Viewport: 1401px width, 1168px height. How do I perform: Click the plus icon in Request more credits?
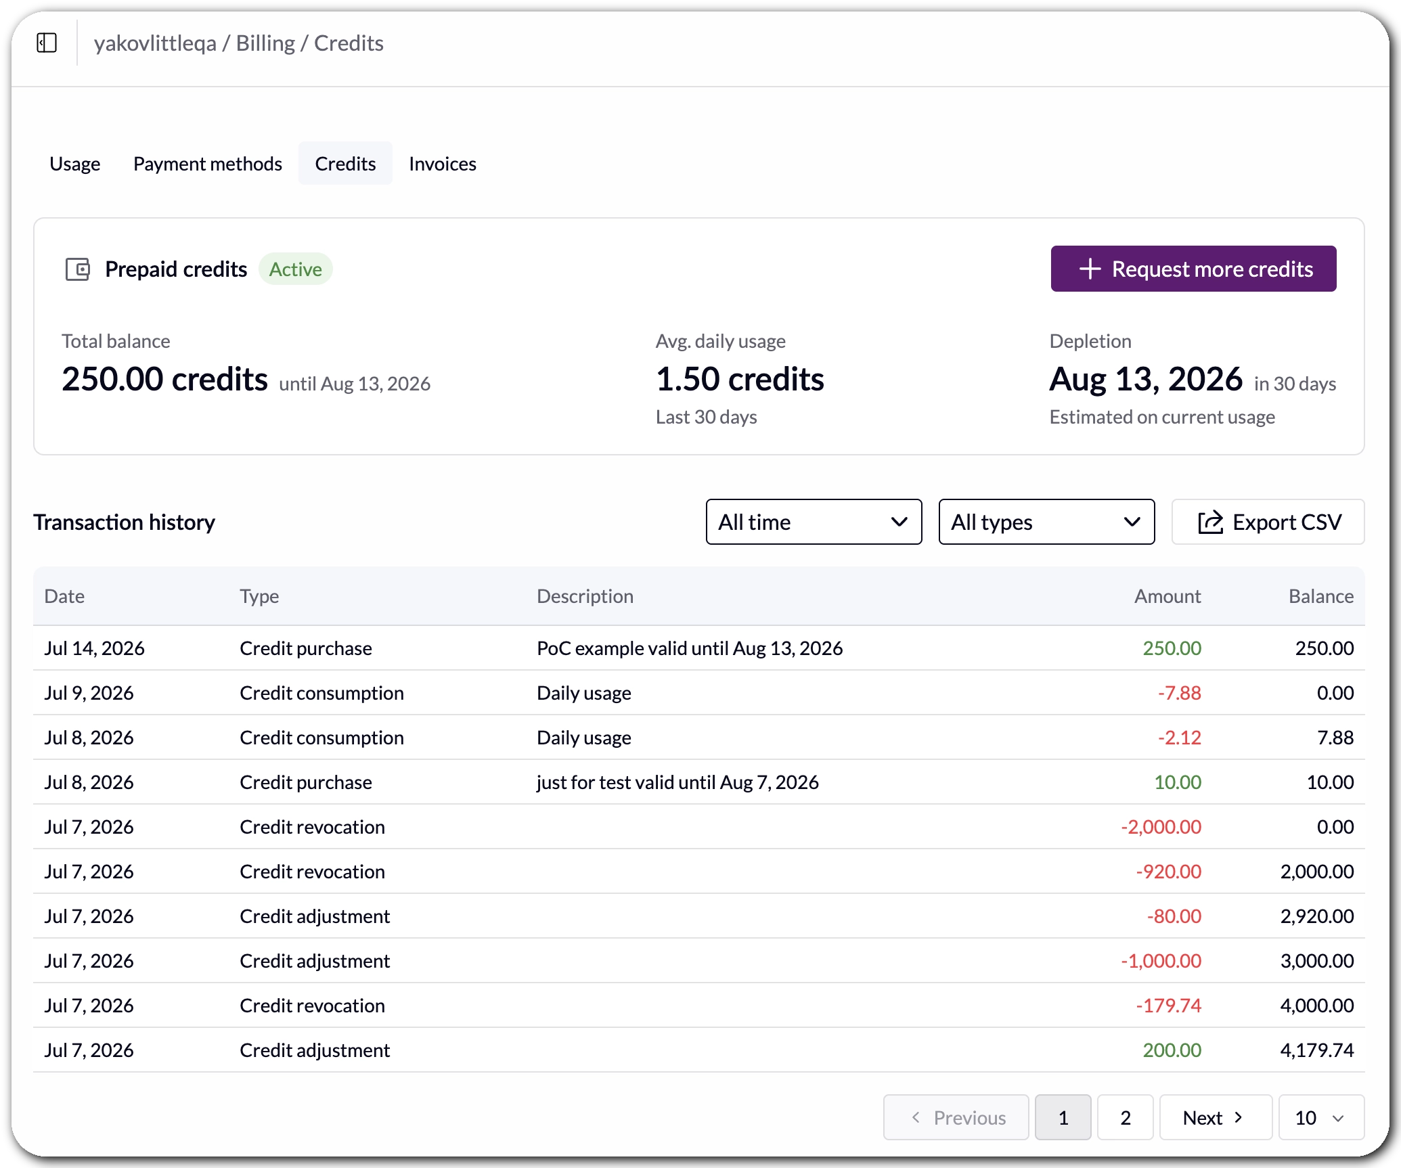pos(1090,269)
